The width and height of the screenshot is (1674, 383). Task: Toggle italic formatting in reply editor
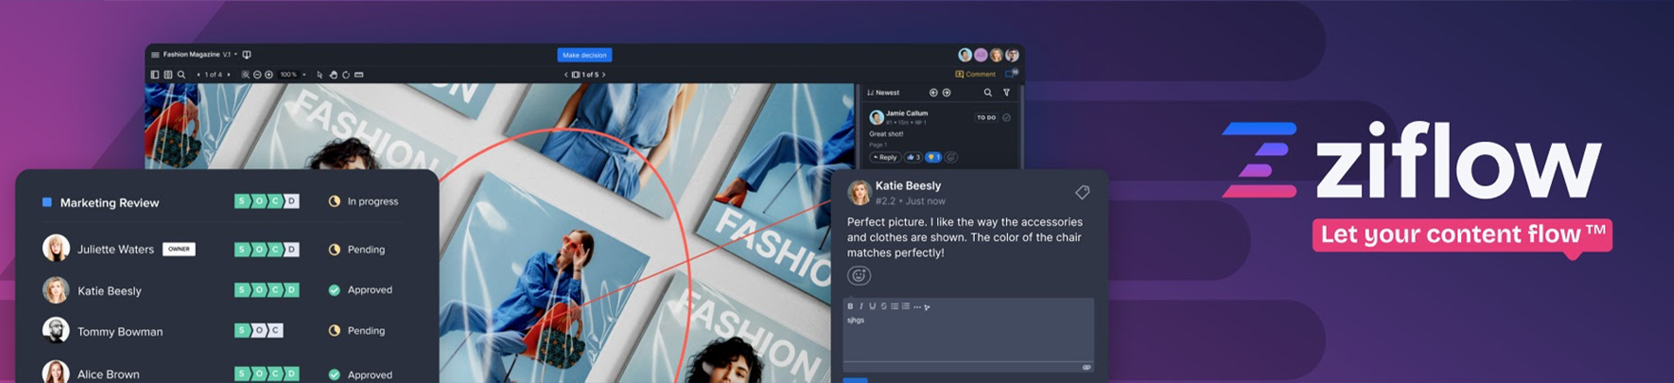point(861,306)
